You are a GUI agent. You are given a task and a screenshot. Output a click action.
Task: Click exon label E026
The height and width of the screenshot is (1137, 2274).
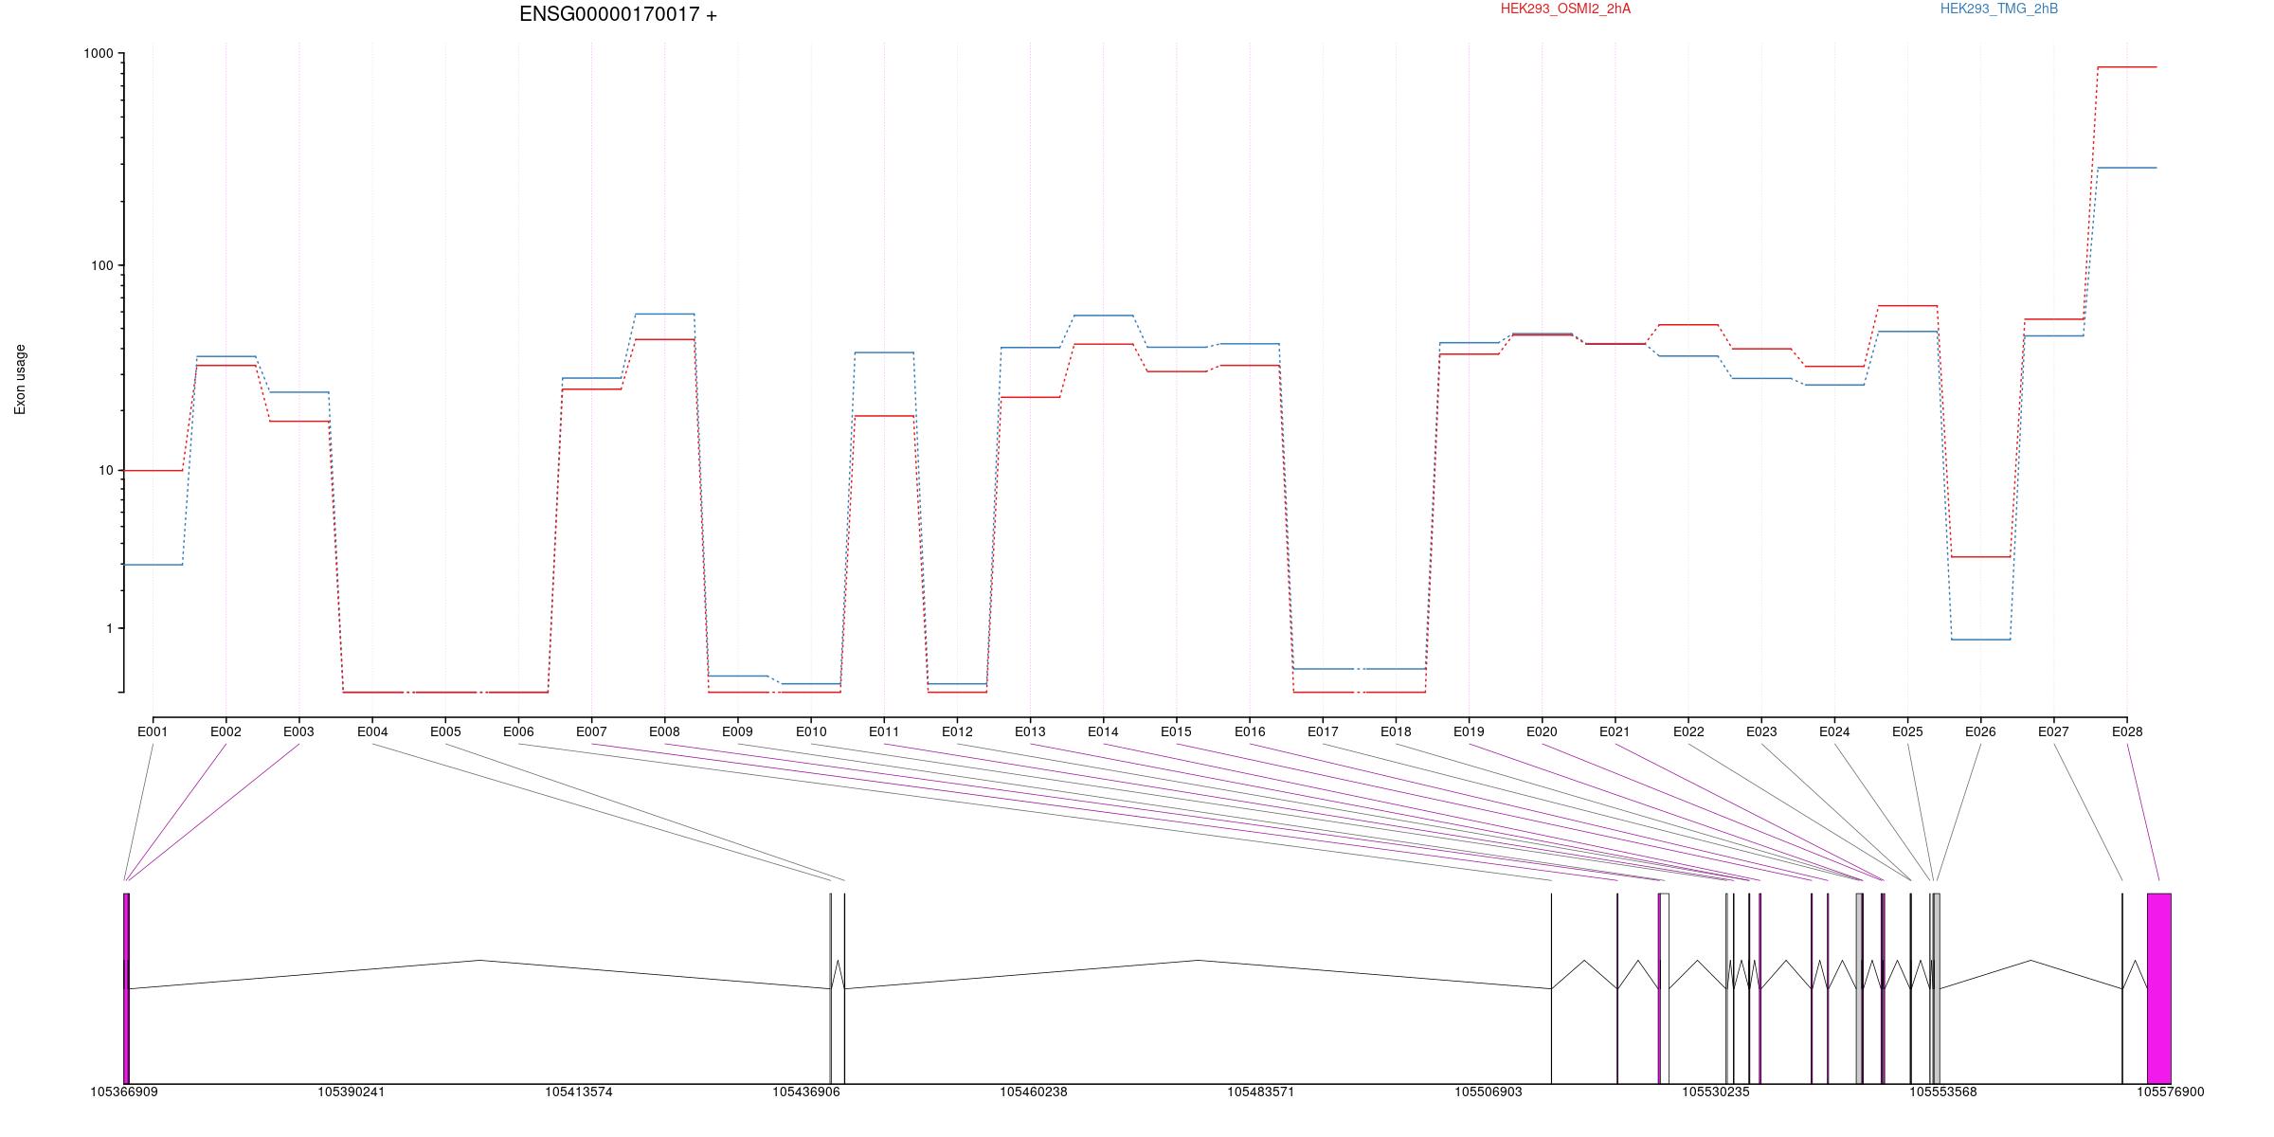pyautogui.click(x=1980, y=731)
